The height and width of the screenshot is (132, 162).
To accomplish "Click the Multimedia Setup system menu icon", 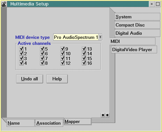I will pyautogui.click(x=4, y=4).
